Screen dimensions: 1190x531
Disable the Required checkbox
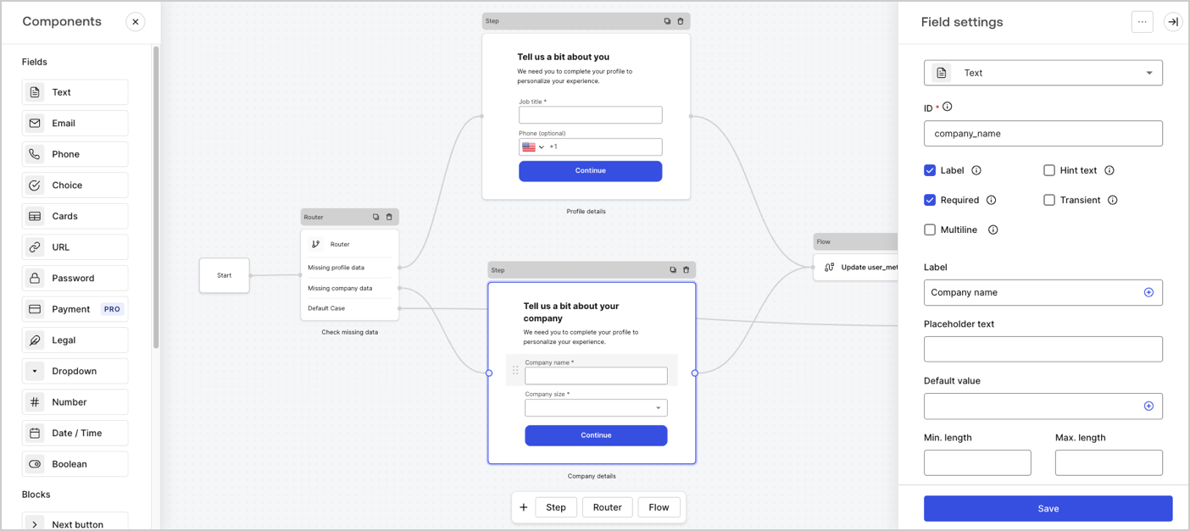(930, 200)
